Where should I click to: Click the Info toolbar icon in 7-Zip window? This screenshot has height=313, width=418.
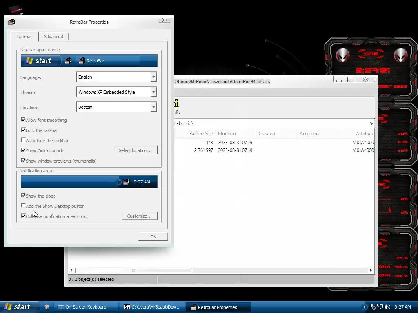point(176,103)
